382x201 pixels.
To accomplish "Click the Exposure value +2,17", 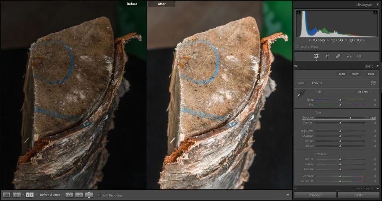I will [372, 118].
